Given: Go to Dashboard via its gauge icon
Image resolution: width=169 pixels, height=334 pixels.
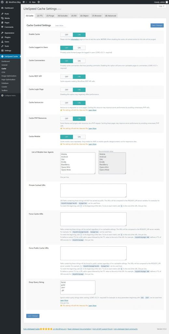Looking at the screenshot, I should pos(2,8).
